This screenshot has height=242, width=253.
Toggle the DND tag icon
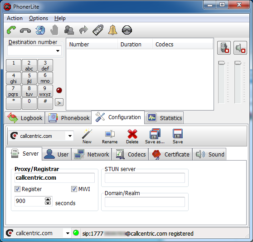tap(98, 30)
